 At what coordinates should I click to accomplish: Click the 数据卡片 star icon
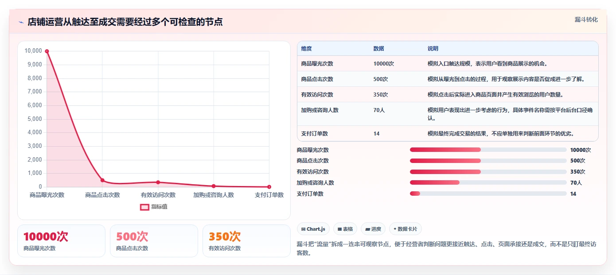pyautogui.click(x=395, y=229)
